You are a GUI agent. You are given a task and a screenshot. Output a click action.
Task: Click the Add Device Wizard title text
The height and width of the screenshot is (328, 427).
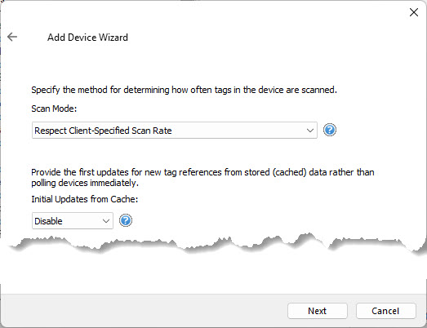coord(87,38)
